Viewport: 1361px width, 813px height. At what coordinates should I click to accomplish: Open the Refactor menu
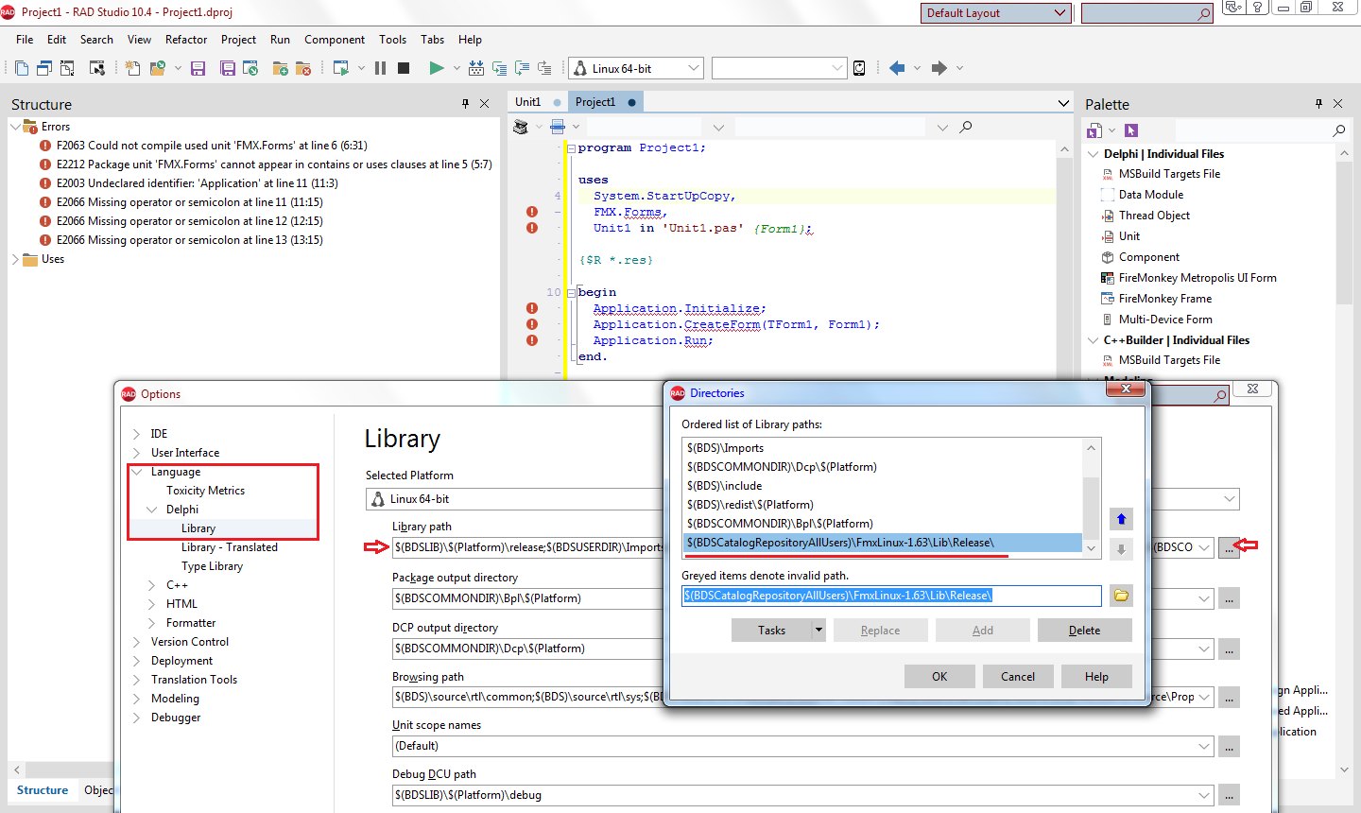tap(186, 40)
